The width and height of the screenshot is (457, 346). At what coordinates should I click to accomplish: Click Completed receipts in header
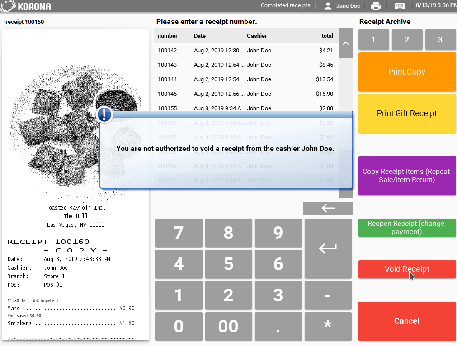[x=285, y=5]
